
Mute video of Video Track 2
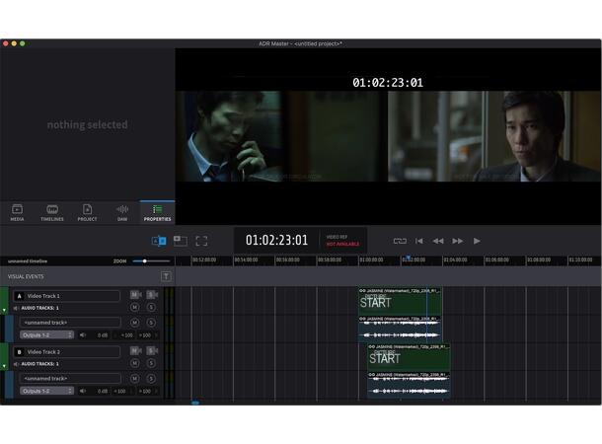click(x=135, y=350)
